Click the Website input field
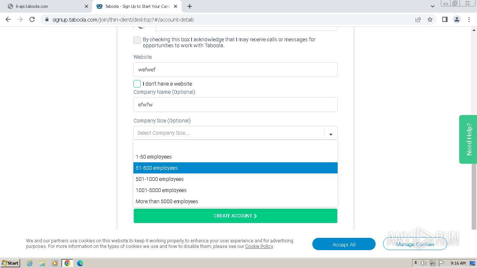Image resolution: width=477 pixels, height=268 pixels. [236, 70]
